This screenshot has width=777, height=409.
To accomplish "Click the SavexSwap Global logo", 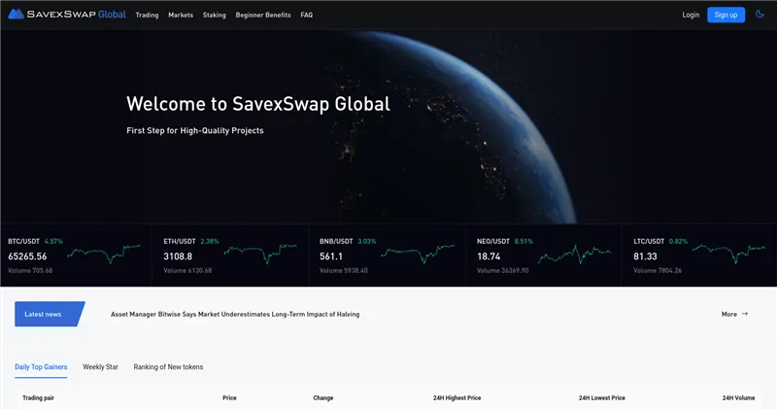I will 67,15.
